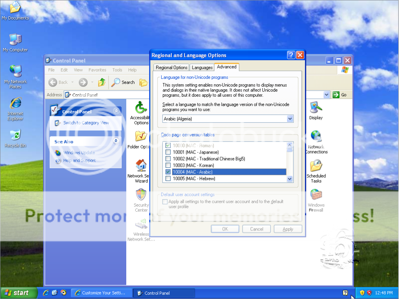
Task: Toggle 10001 (MAC - Japanese) checkbox
Action: coord(168,152)
